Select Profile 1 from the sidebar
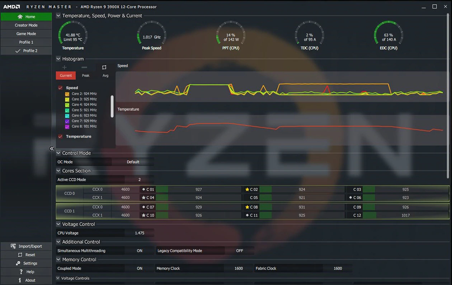452x285 pixels. coord(26,42)
